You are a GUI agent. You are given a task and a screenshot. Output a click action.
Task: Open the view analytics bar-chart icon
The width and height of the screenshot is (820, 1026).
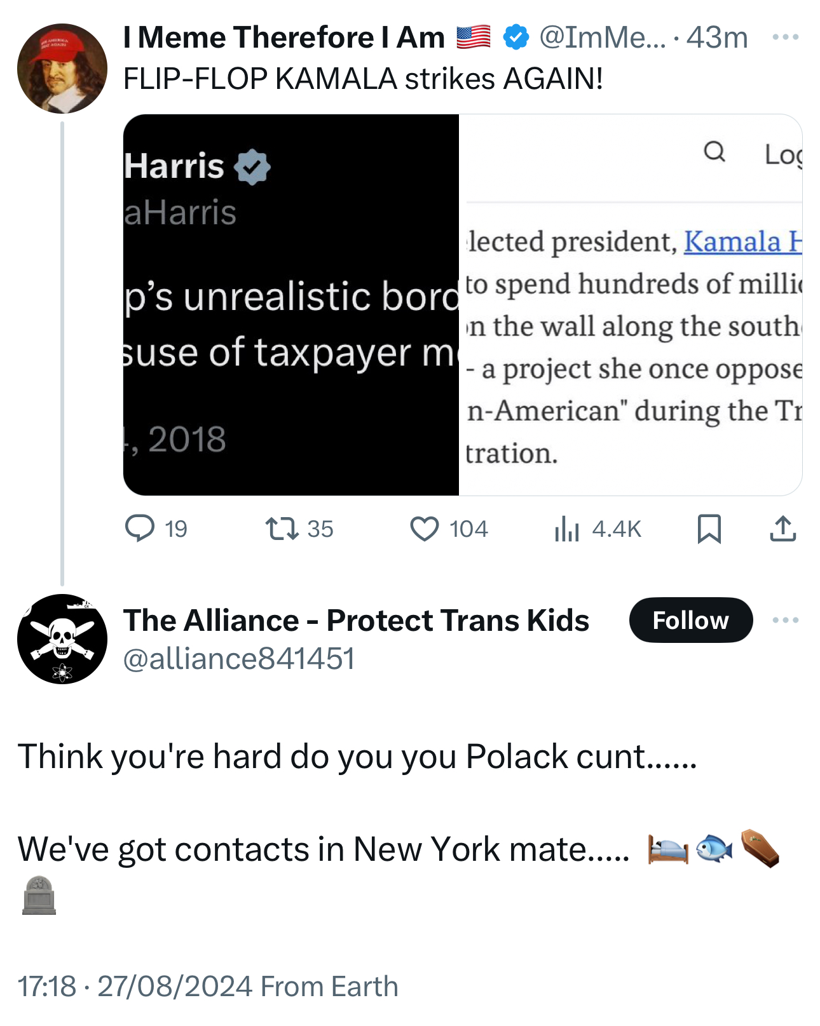[566, 529]
